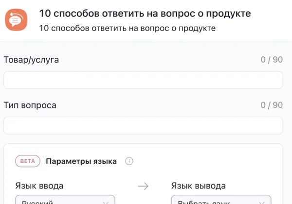Viewport: 292px width, 204px height.
Task: Click the Тип вопроса field label
Action: [30, 105]
